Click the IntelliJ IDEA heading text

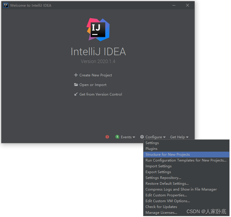99,52
